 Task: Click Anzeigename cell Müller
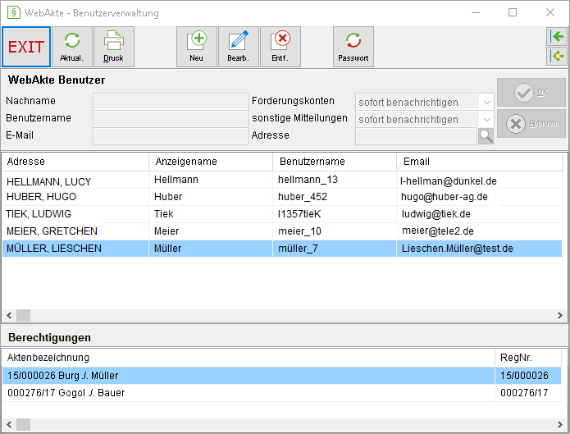point(167,249)
